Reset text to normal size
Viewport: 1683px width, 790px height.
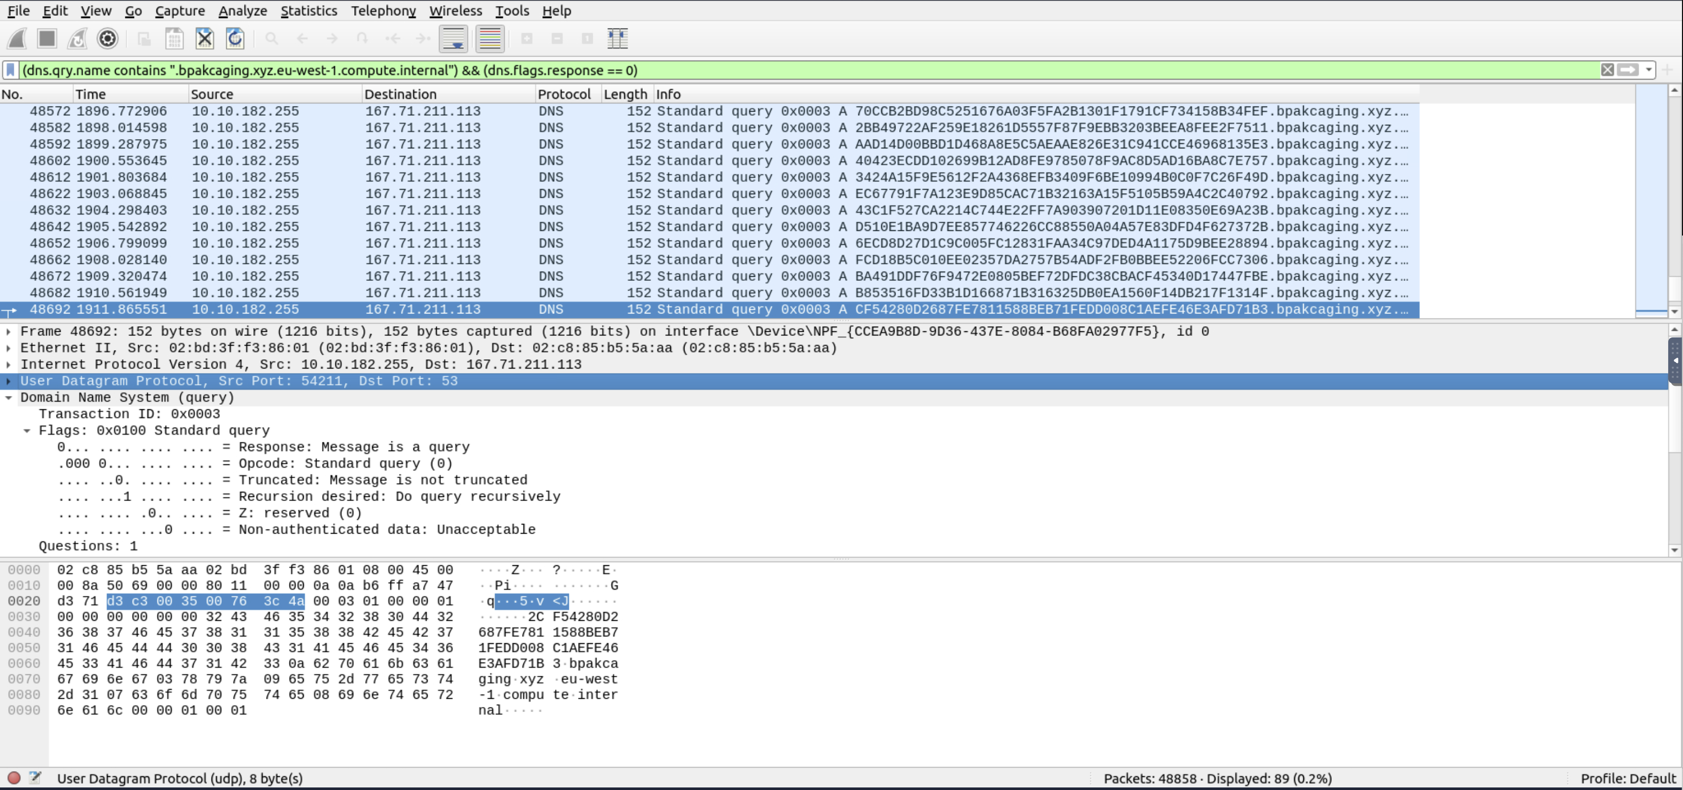pyautogui.click(x=587, y=39)
